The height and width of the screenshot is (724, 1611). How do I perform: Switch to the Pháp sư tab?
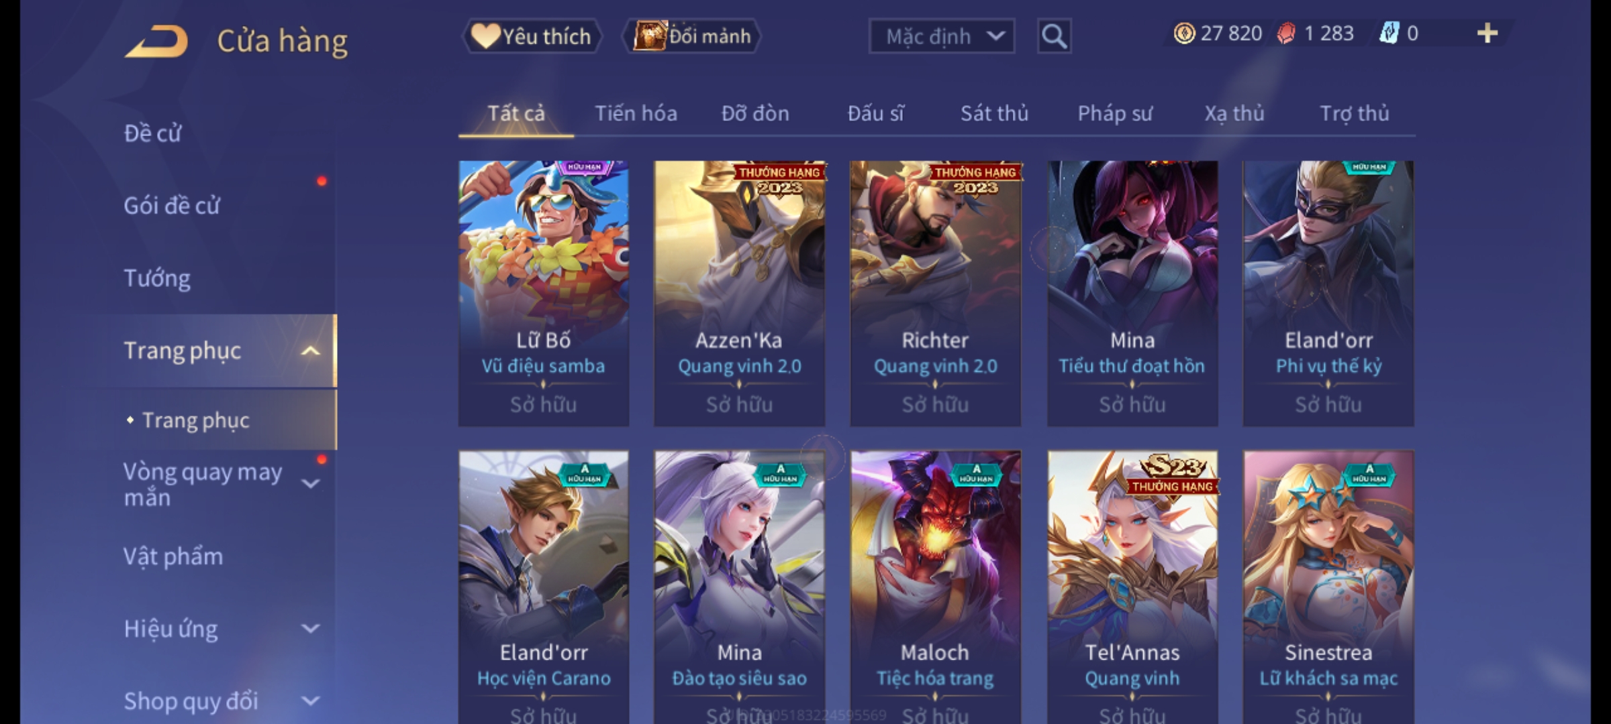tap(1115, 113)
